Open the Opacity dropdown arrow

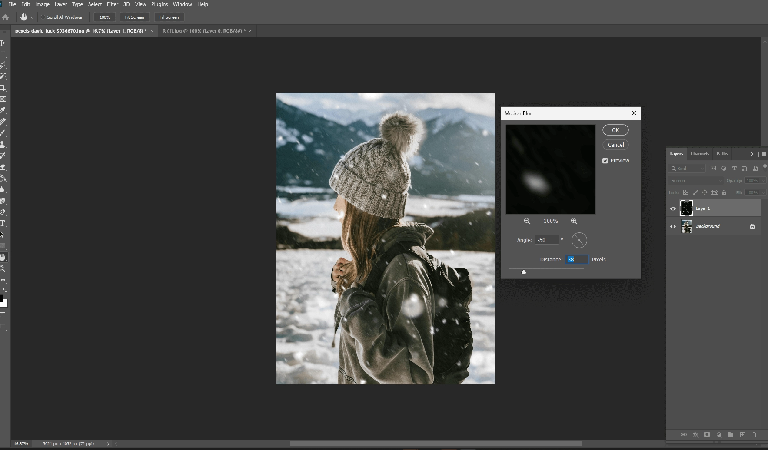point(764,180)
